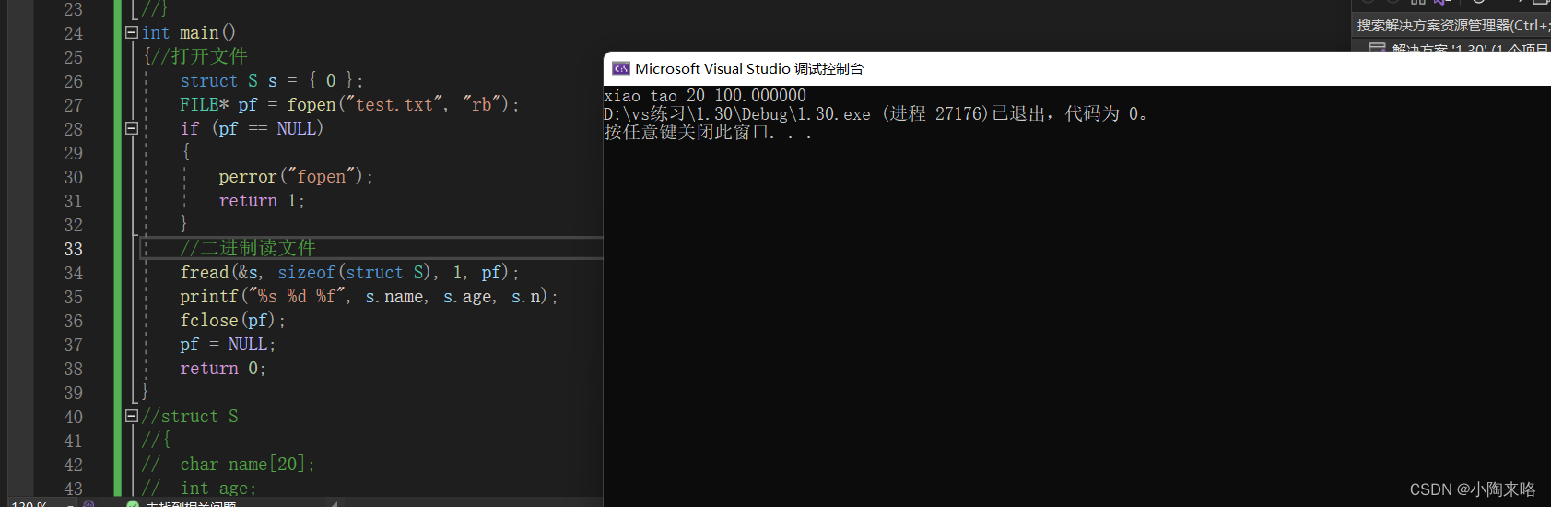Viewport: 1551px width, 507px height.
Task: Place cursor on the fread call
Action: [x=205, y=273]
